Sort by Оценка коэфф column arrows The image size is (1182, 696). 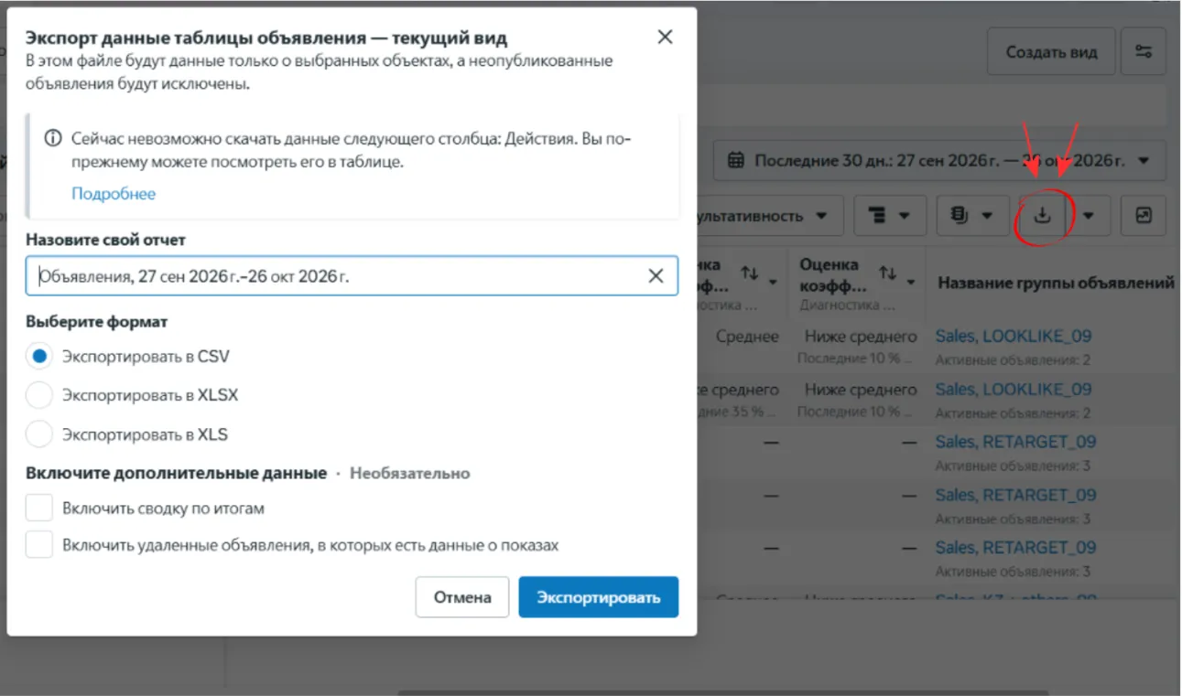pos(887,273)
